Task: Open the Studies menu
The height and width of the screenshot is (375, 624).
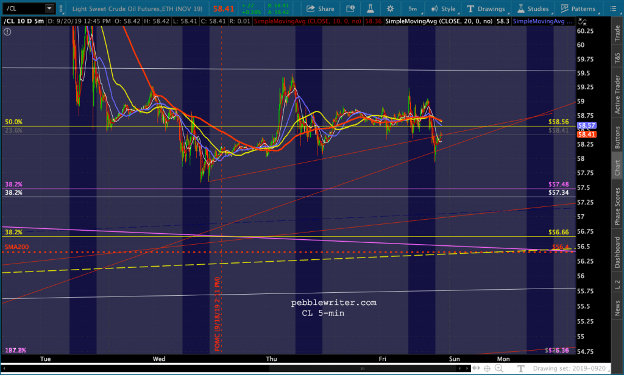Action: [x=533, y=9]
